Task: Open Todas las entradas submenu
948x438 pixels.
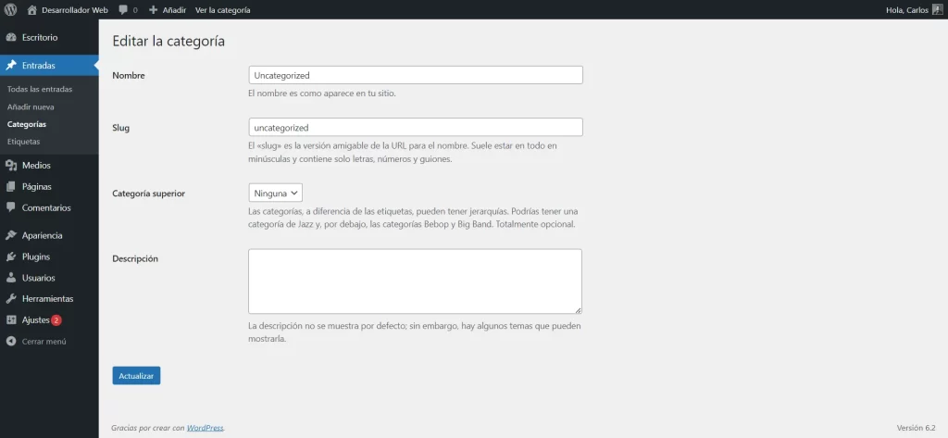Action: 40,89
